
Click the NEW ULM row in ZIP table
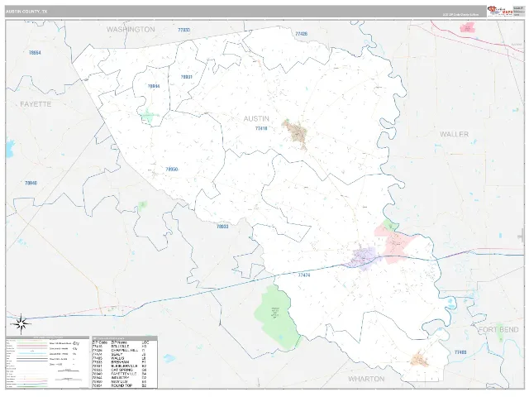coord(124,381)
